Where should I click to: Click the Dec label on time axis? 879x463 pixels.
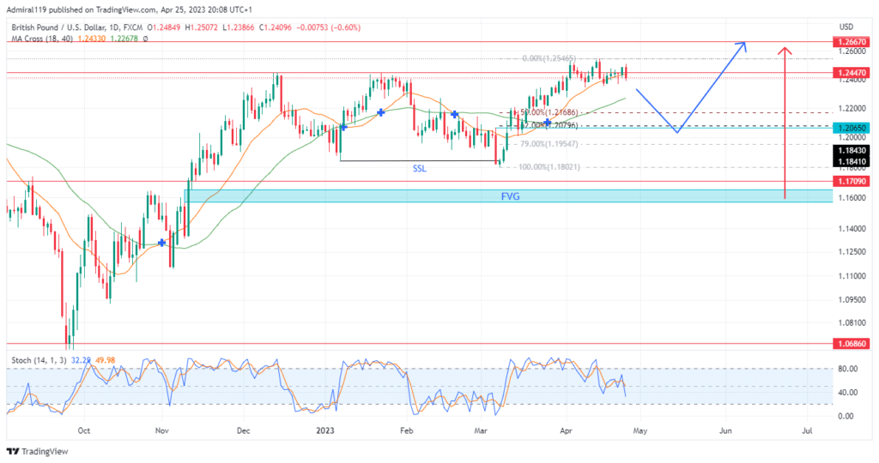click(x=243, y=430)
